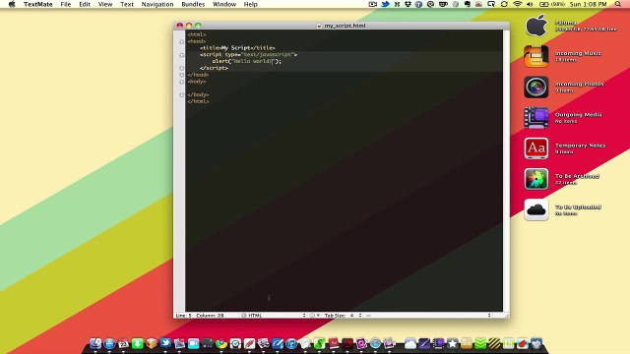Screen dimensions: 630x354
Task: Click the Evernote elephant menu bar icon
Action: point(468,4)
